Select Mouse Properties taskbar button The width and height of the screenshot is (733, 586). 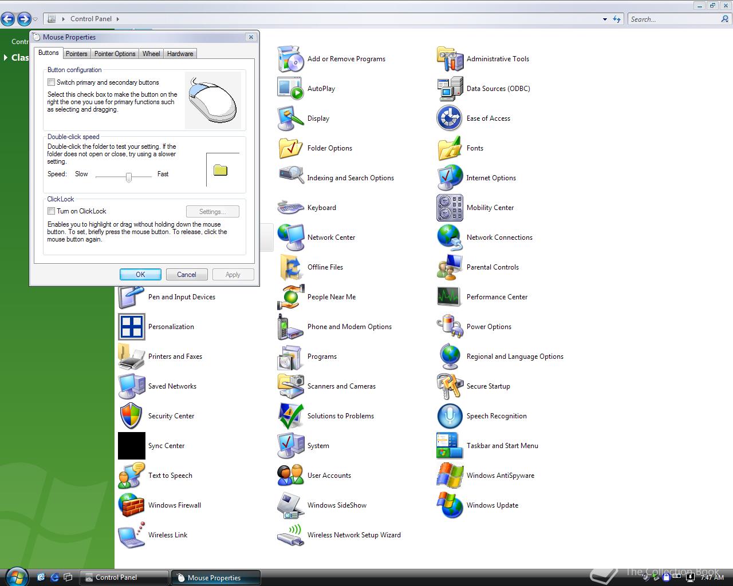click(216, 577)
